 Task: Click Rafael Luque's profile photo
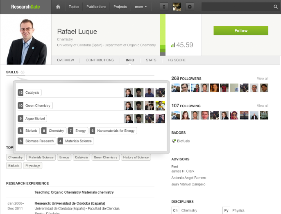tap(25, 39)
